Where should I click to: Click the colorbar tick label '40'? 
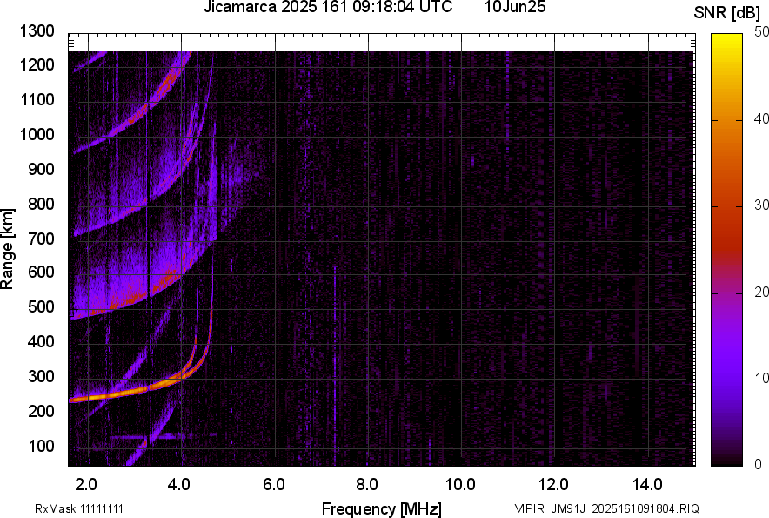(x=762, y=118)
